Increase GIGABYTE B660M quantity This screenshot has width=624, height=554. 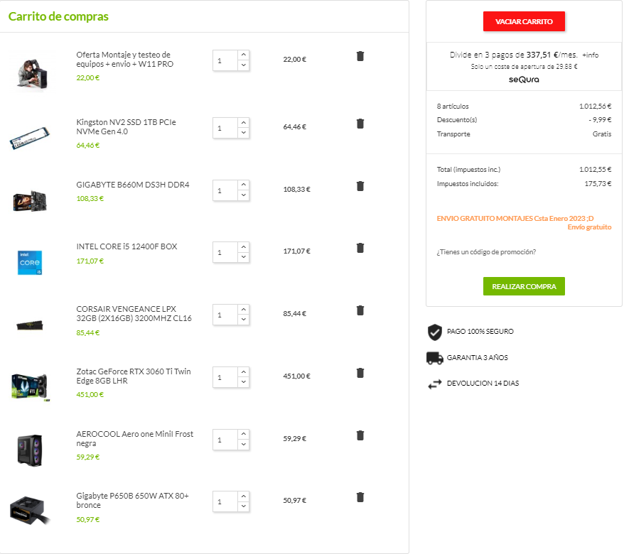coord(244,185)
